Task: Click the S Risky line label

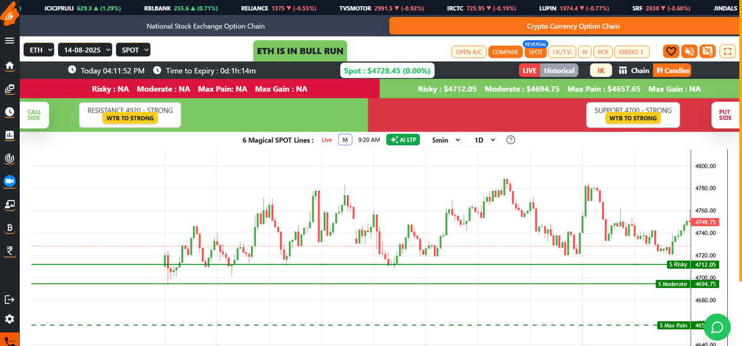Action: (x=678, y=264)
